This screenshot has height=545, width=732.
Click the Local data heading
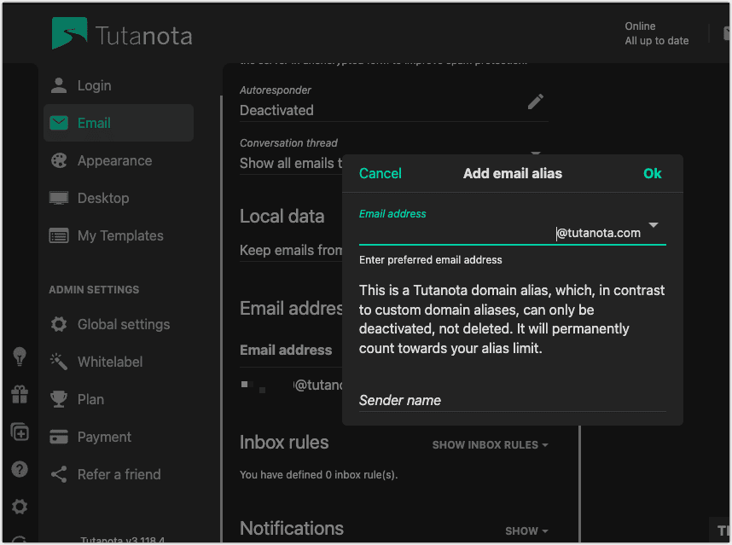(282, 217)
